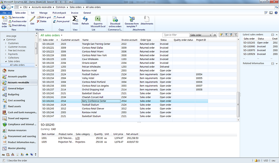Apply filter with the arrow button
Image resolution: width=279 pixels, height=163 pixels.
(x=215, y=35)
